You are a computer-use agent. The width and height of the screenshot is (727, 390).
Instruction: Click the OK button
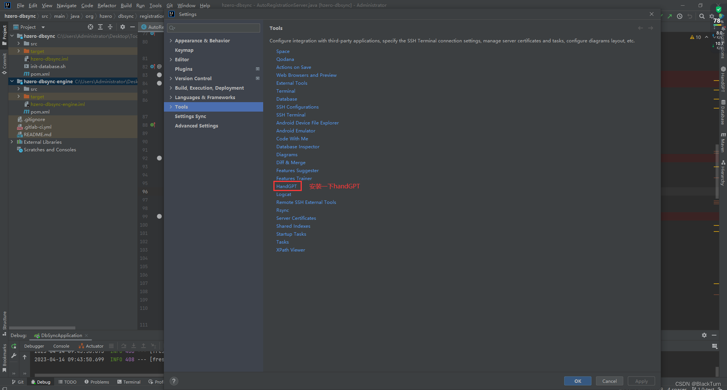coord(578,381)
